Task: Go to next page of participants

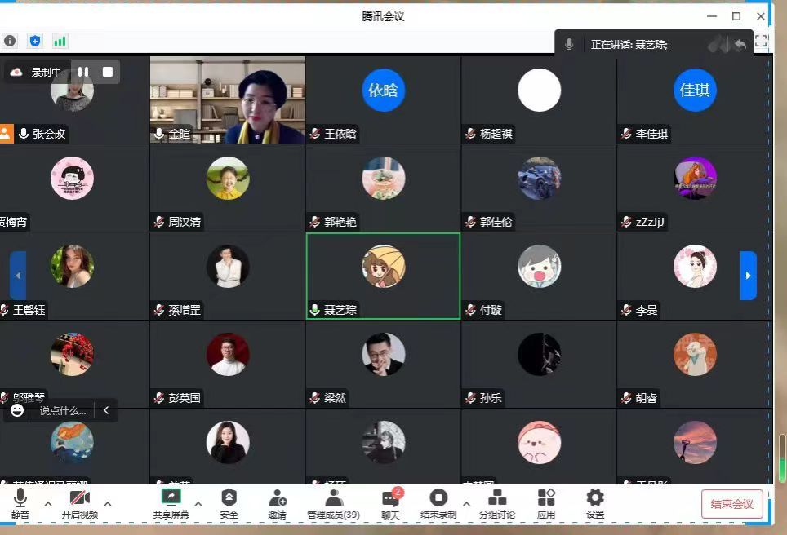Action: [x=748, y=276]
